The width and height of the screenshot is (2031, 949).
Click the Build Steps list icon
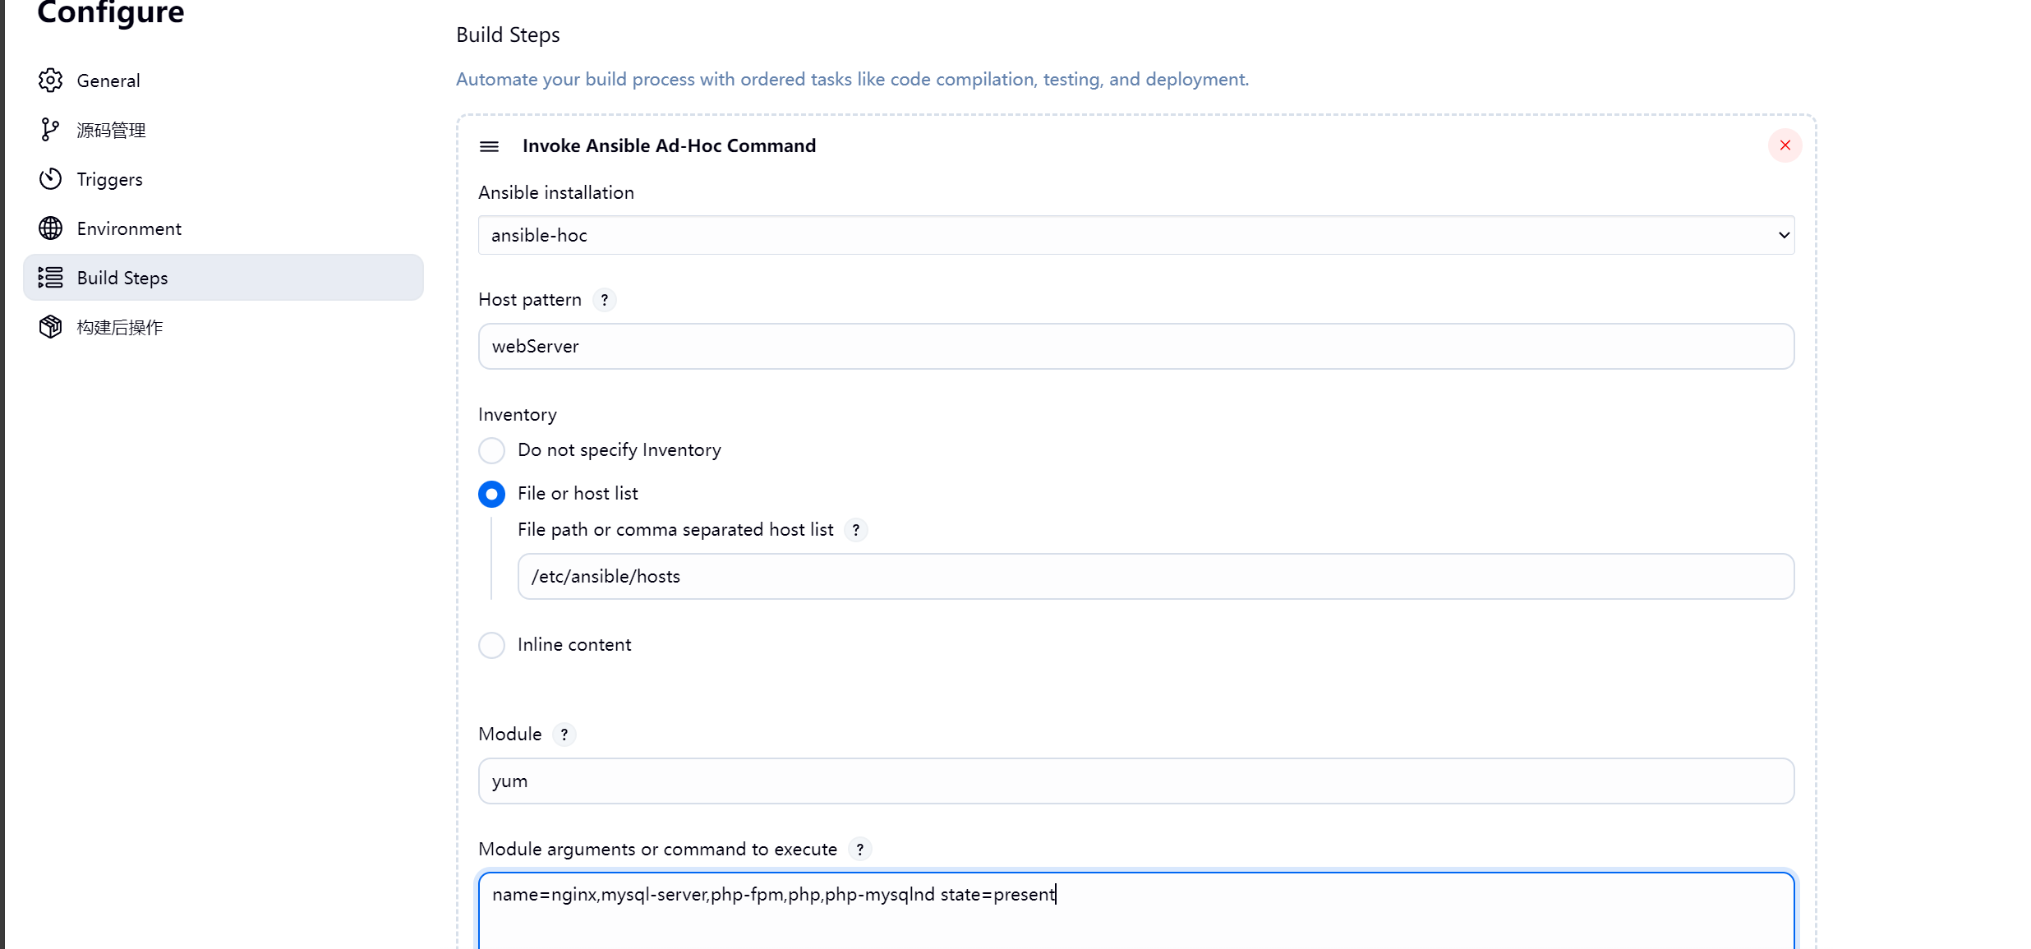[x=50, y=278]
